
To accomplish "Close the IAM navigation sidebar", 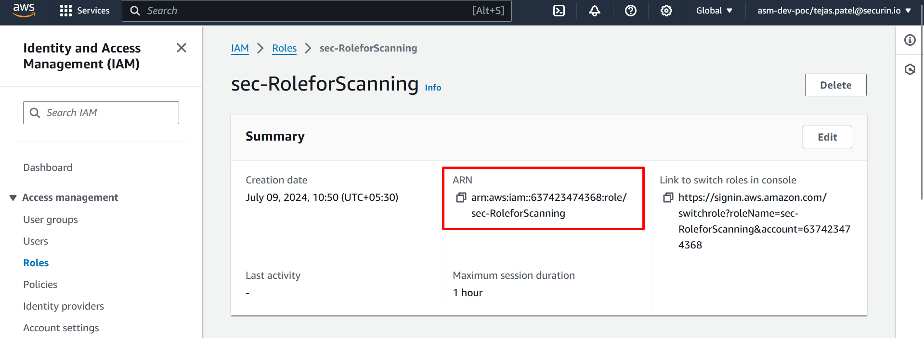I will pyautogui.click(x=182, y=48).
